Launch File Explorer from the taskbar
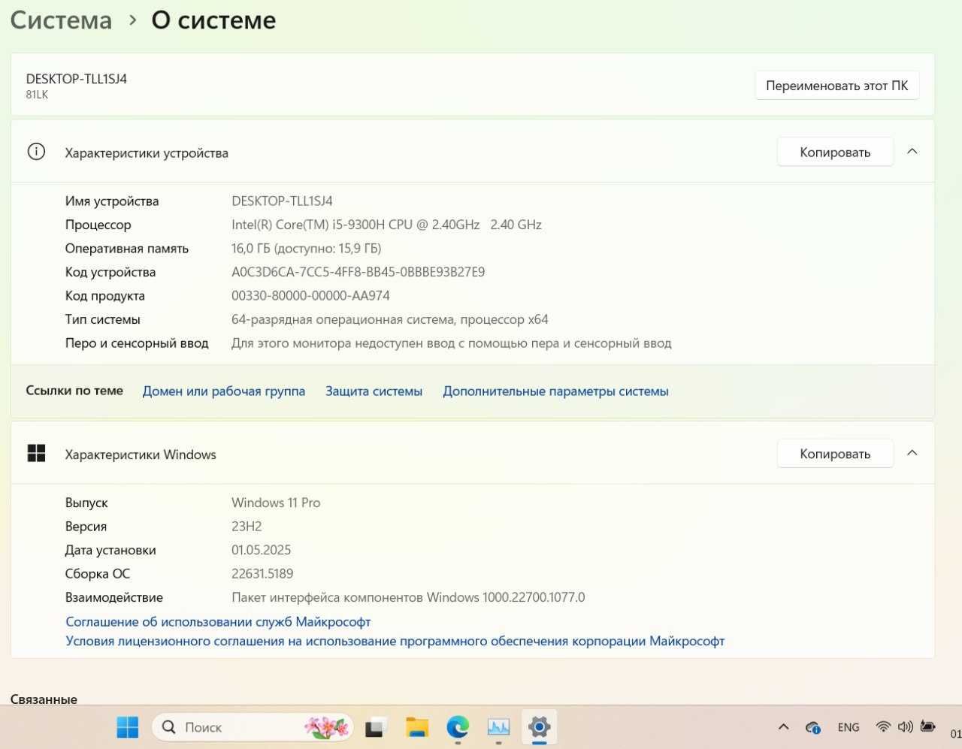The height and width of the screenshot is (749, 962). 416,727
